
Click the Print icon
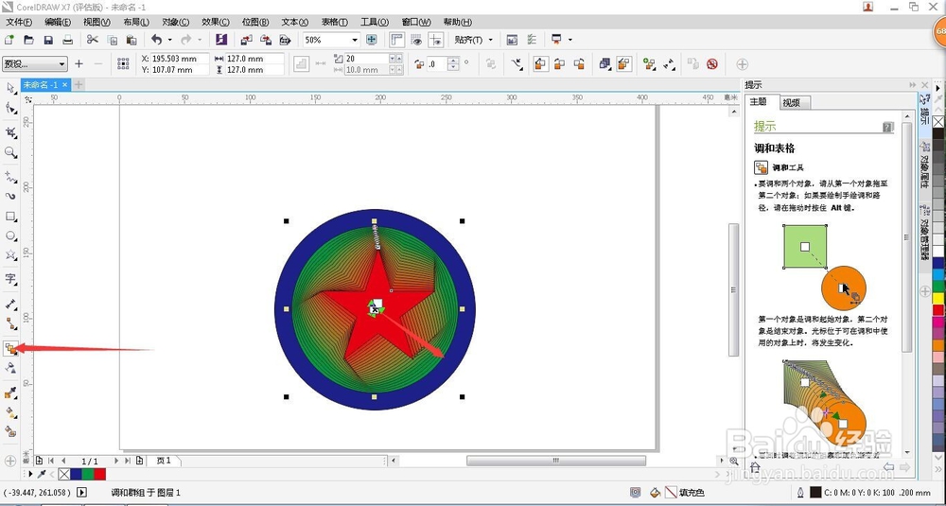tap(68, 40)
